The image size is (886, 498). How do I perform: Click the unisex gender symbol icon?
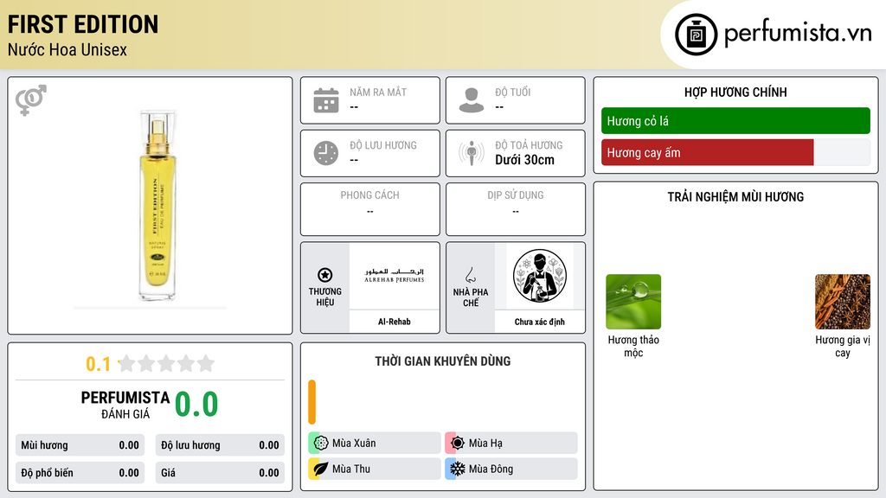[x=30, y=100]
